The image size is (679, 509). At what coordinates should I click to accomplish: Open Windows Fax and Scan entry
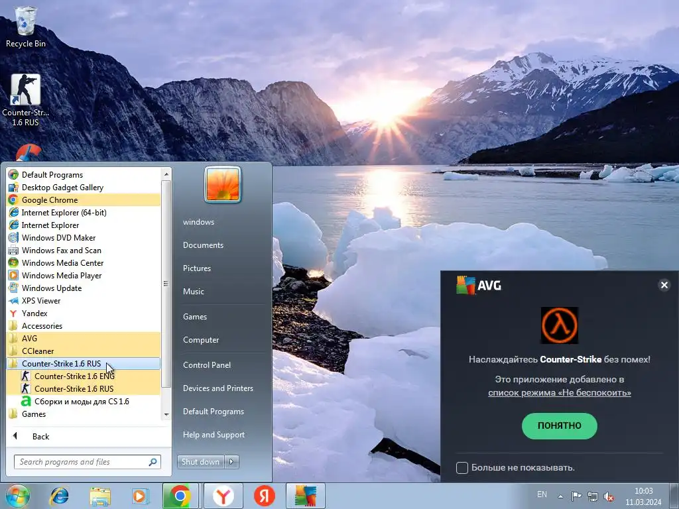point(84,250)
